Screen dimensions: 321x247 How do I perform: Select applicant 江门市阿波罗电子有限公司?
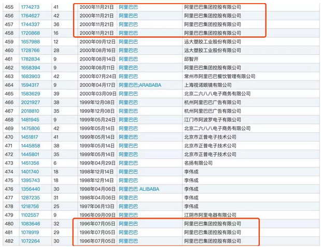point(213,120)
